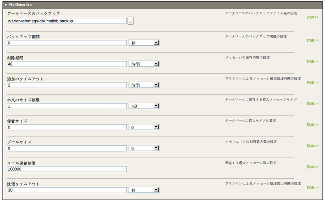Click the MailBase 設定 header title
The height and width of the screenshot is (201, 325).
click(21, 4)
